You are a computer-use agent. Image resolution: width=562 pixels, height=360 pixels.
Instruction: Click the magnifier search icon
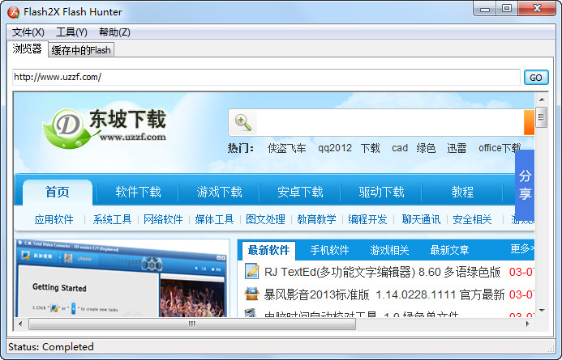coord(243,123)
